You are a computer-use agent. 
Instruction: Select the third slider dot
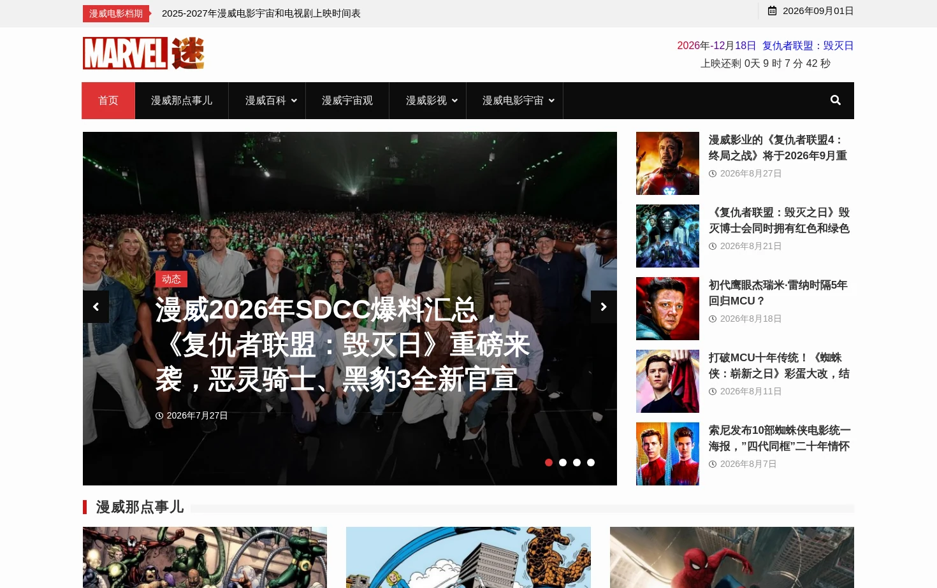pos(577,463)
